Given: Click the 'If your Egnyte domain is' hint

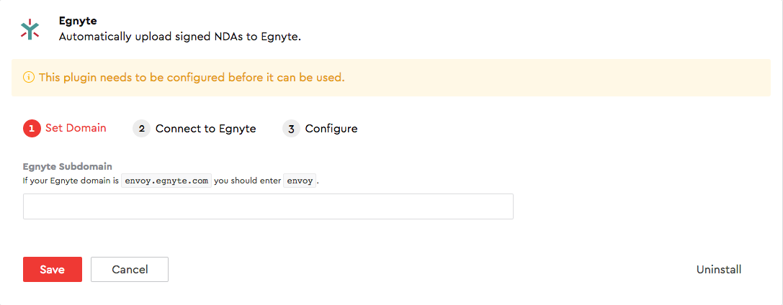Looking at the screenshot, I should tap(71, 181).
